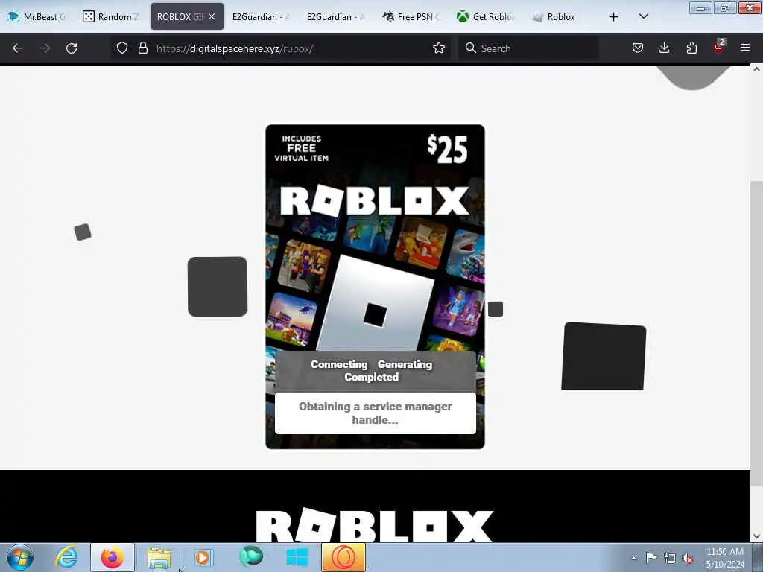Screen dimensions: 763x572
Task: Open File Explorer from taskbar
Action: (x=159, y=557)
